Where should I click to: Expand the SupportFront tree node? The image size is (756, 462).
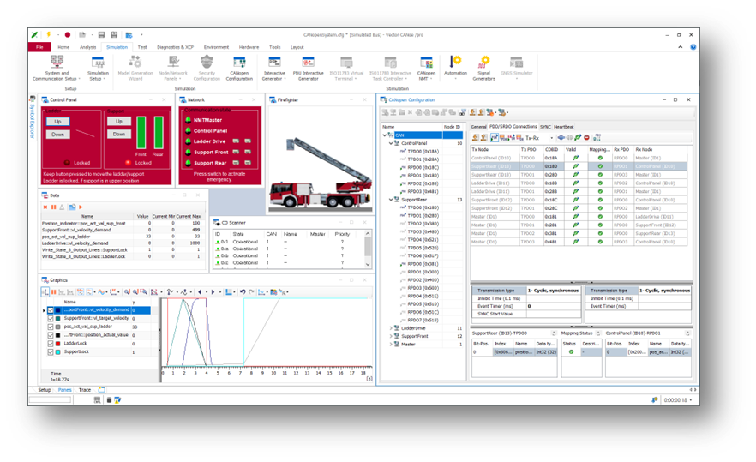pyautogui.click(x=391, y=336)
